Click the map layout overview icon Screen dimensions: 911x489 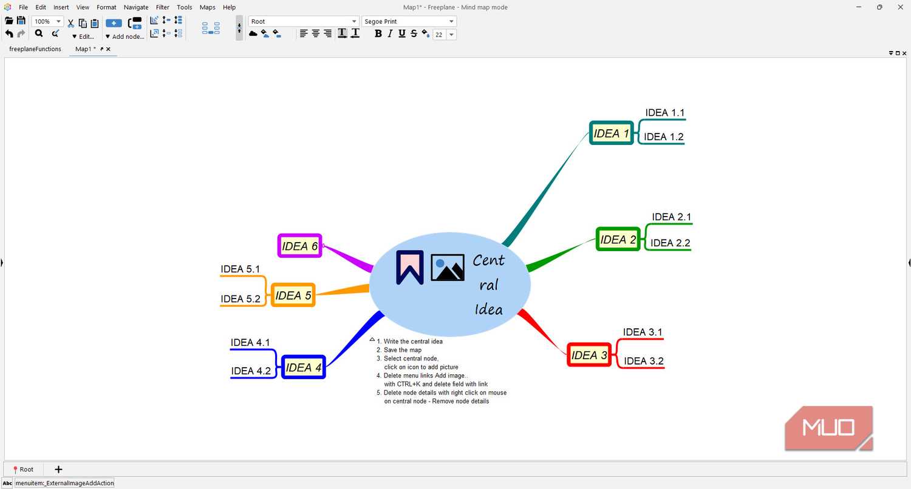click(211, 28)
